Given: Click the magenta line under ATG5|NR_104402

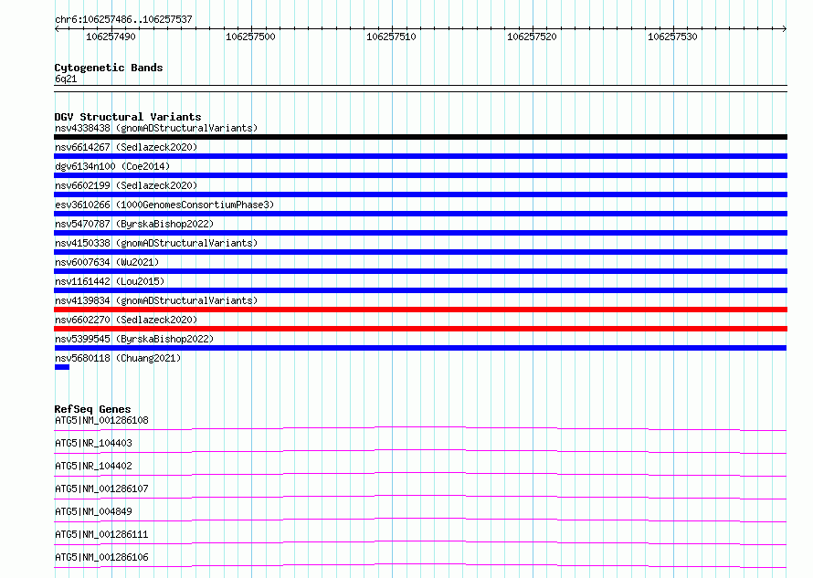Looking at the screenshot, I should pos(420,474).
